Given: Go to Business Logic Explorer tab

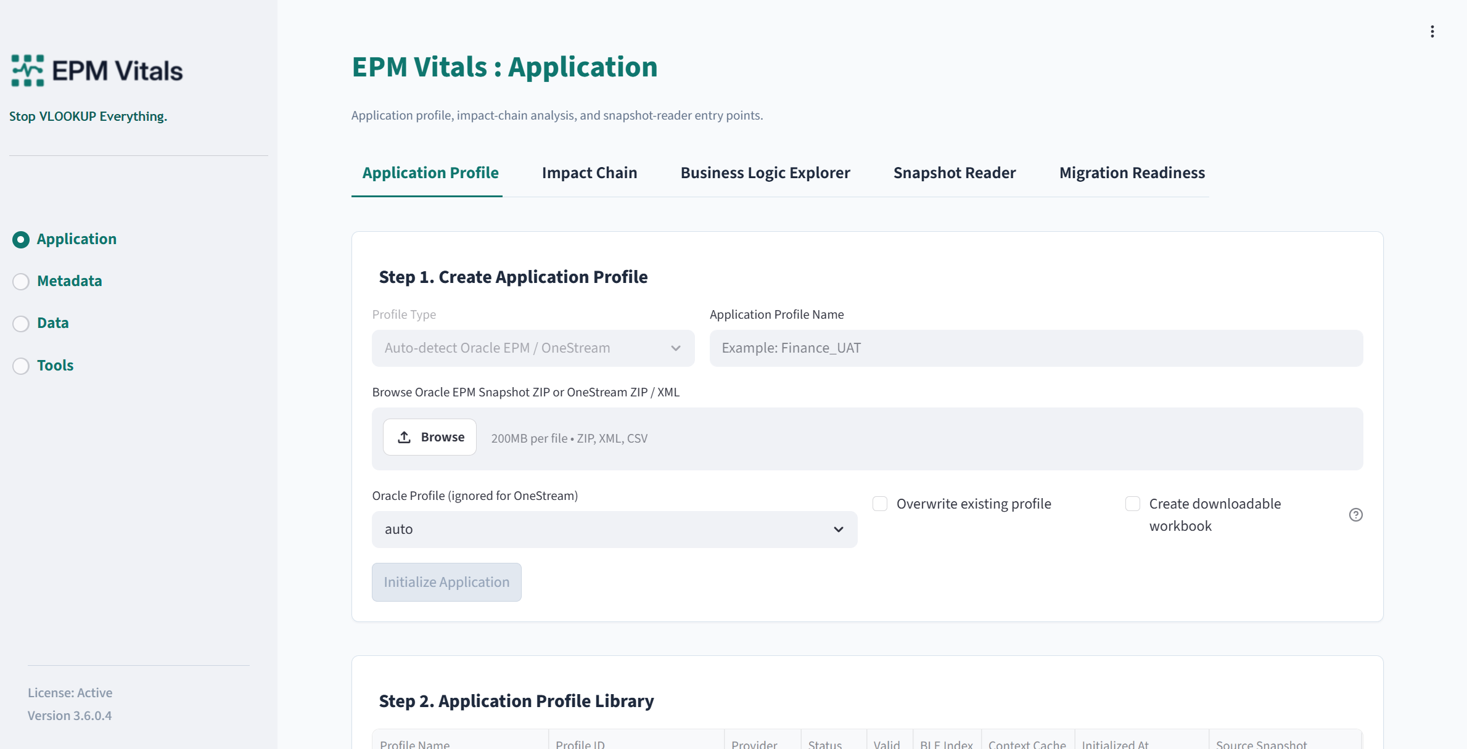Looking at the screenshot, I should click(x=765, y=173).
